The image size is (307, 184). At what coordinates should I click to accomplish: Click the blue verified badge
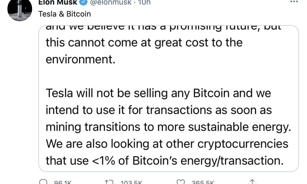pyautogui.click(x=84, y=2)
